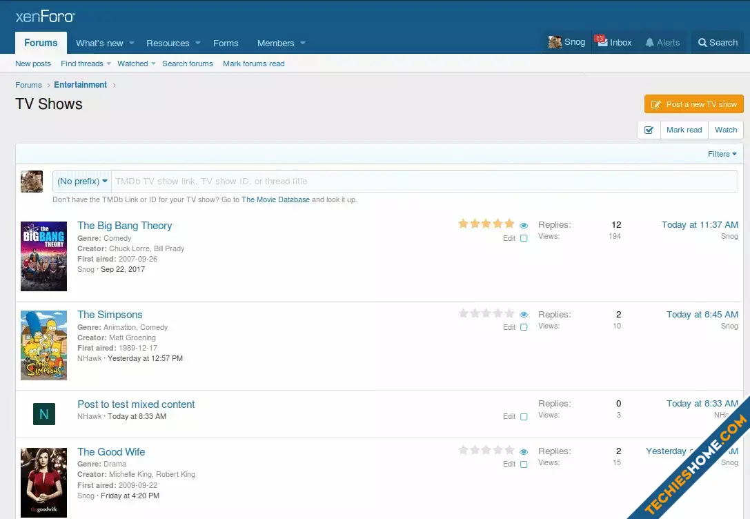Click The Good Wife watched eye icon
This screenshot has width=750, height=519.
(x=524, y=452)
